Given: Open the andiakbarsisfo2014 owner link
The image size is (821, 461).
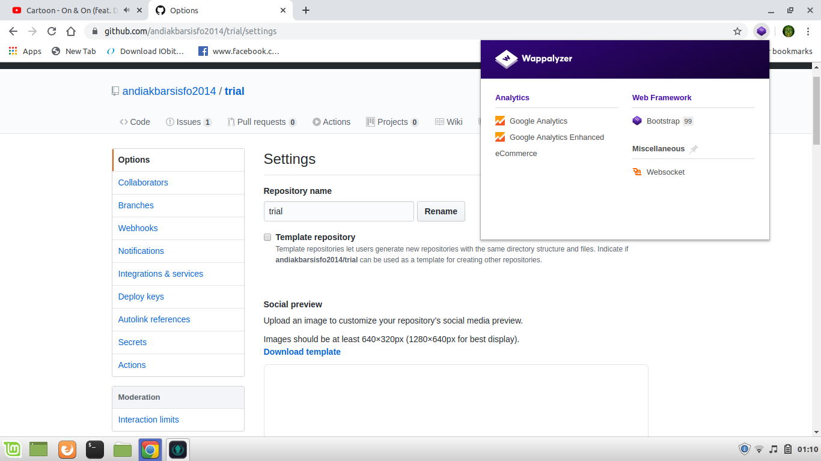Looking at the screenshot, I should [x=169, y=91].
